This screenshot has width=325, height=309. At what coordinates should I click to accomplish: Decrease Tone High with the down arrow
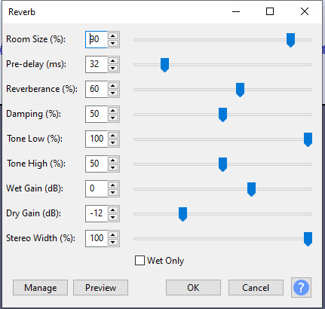pos(113,168)
